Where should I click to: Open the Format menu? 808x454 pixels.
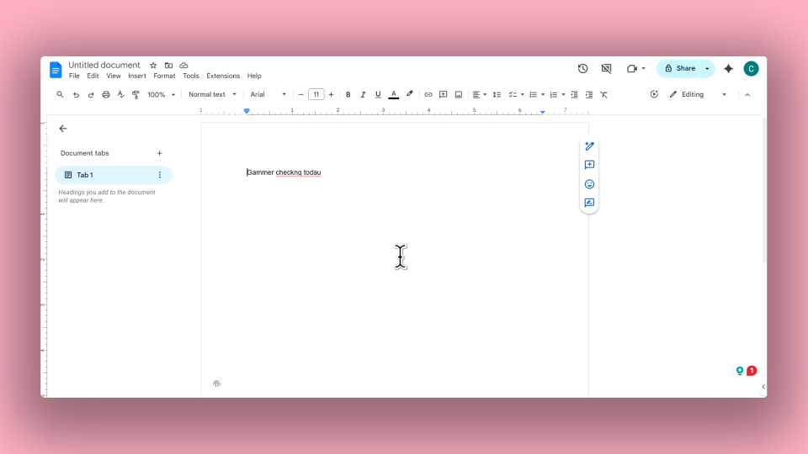click(164, 76)
